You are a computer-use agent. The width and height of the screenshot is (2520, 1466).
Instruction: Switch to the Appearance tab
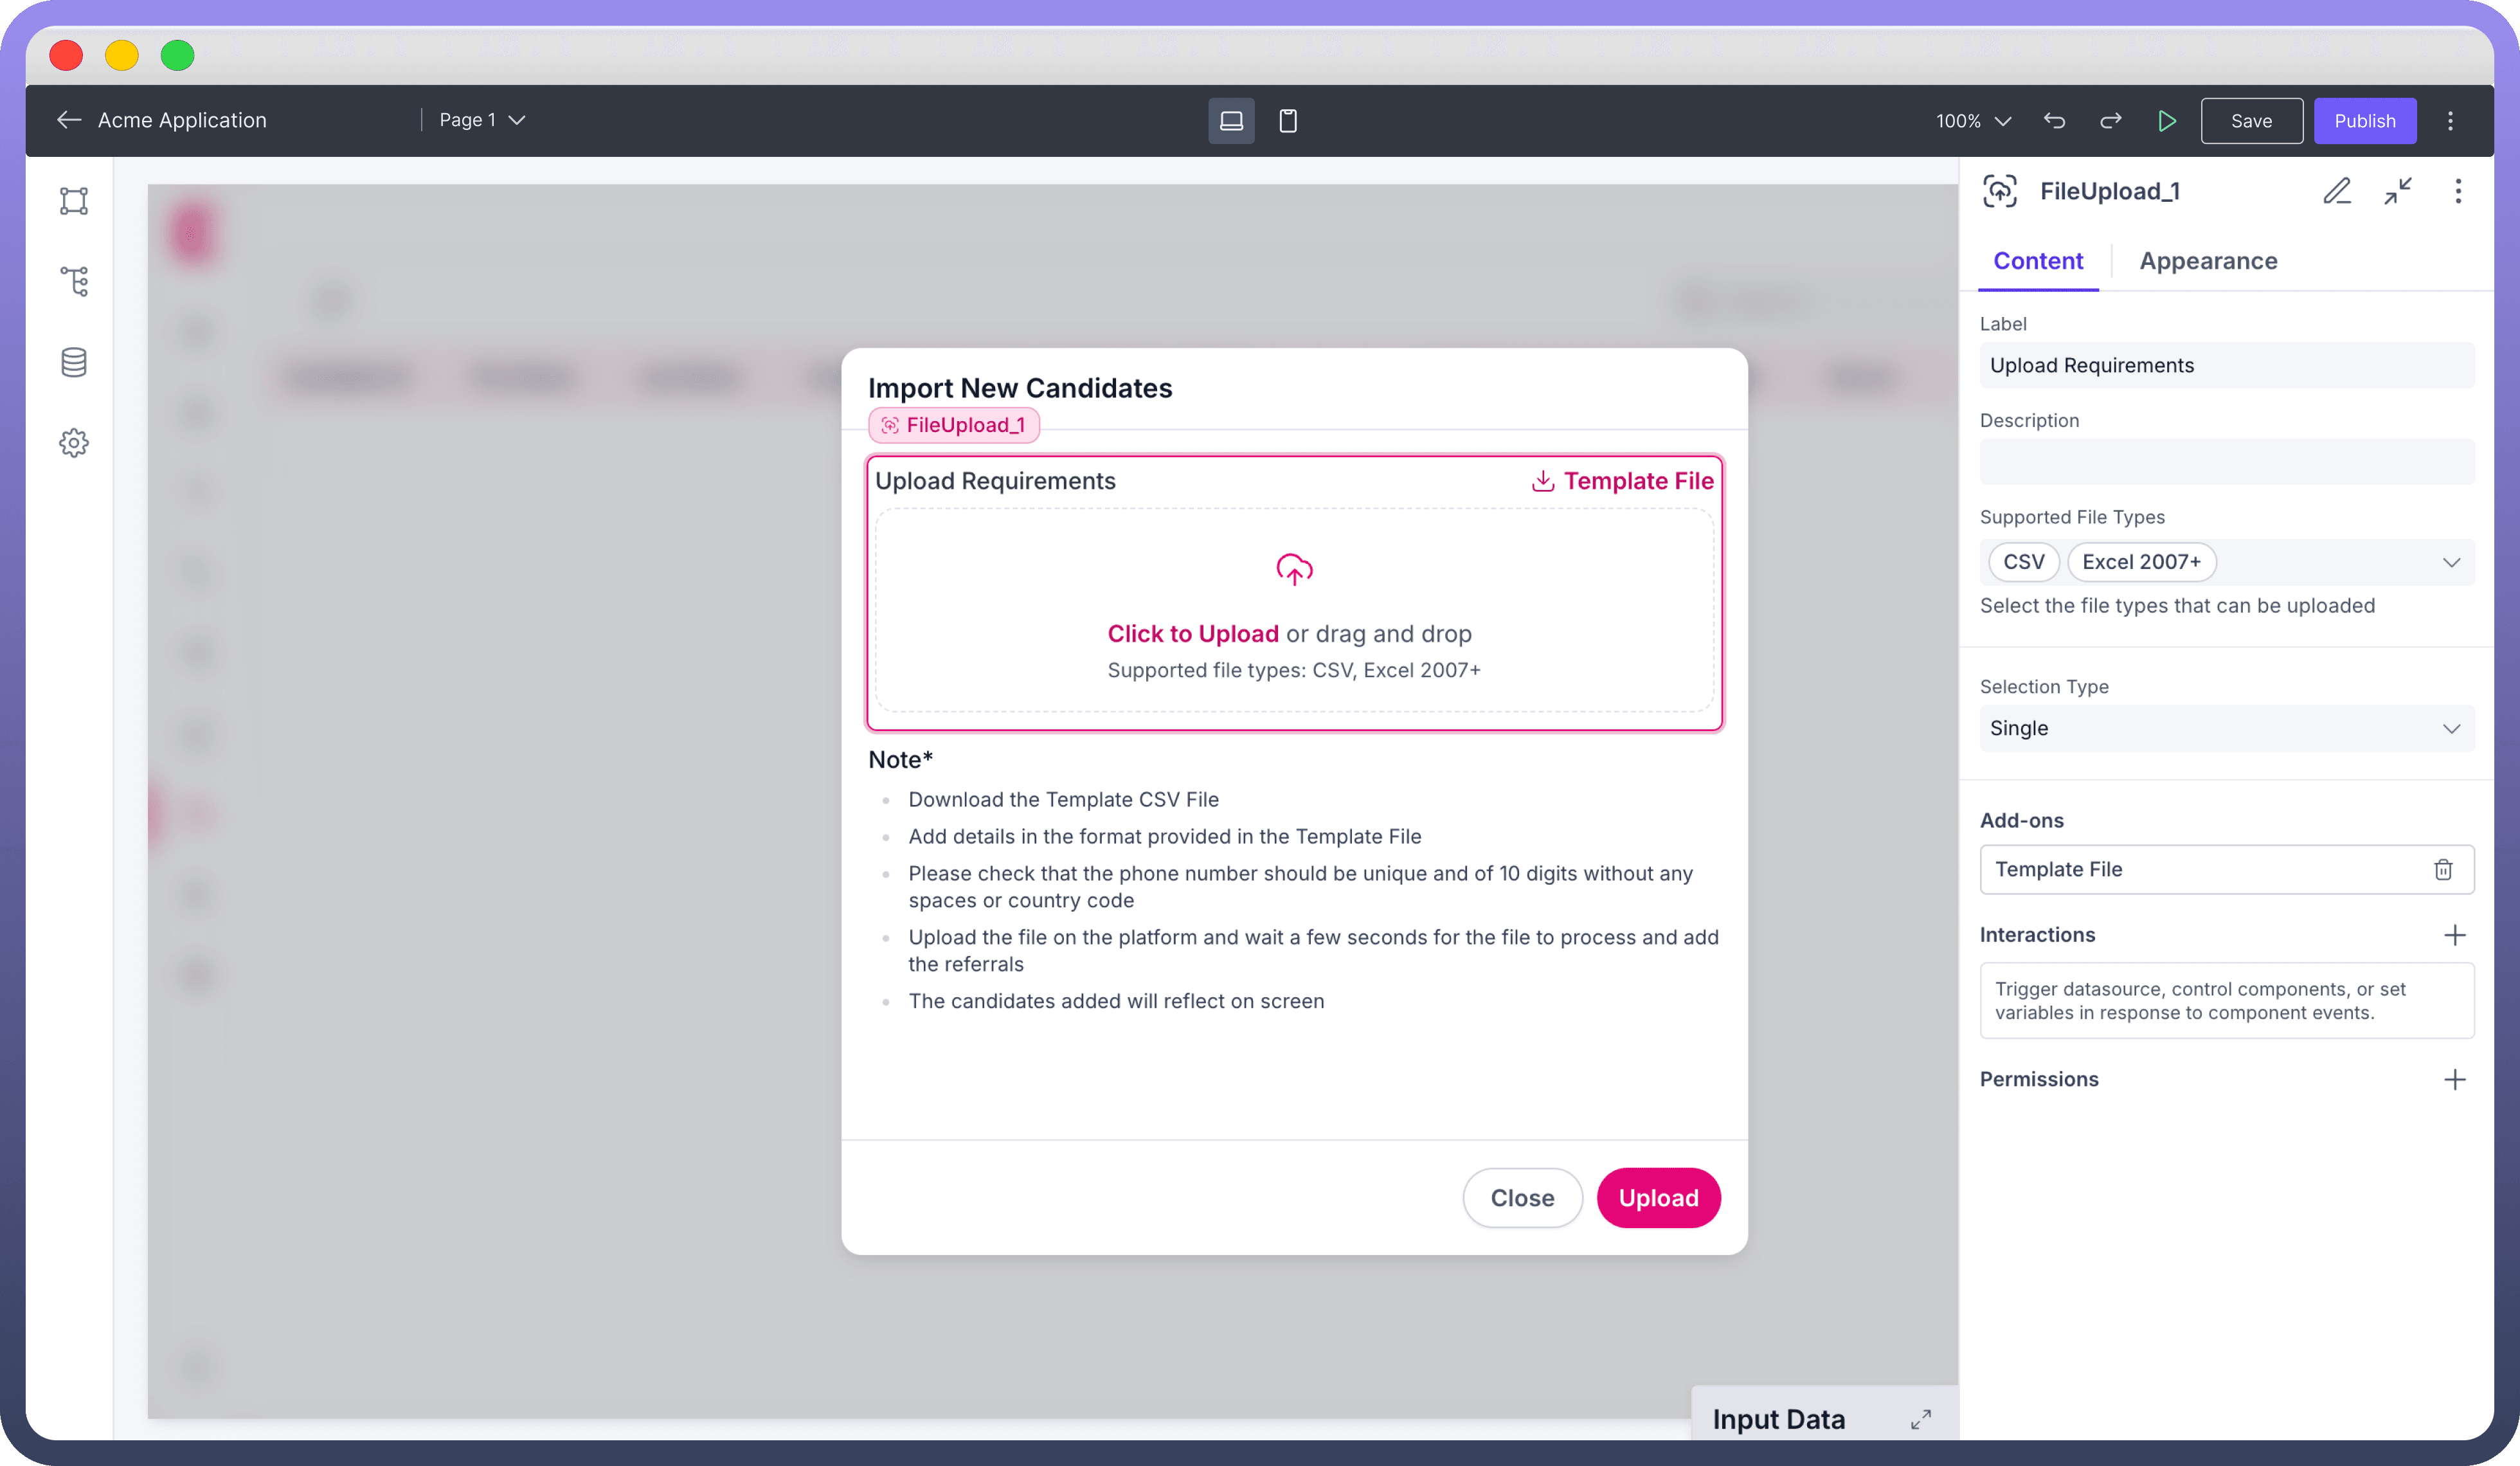(2208, 261)
